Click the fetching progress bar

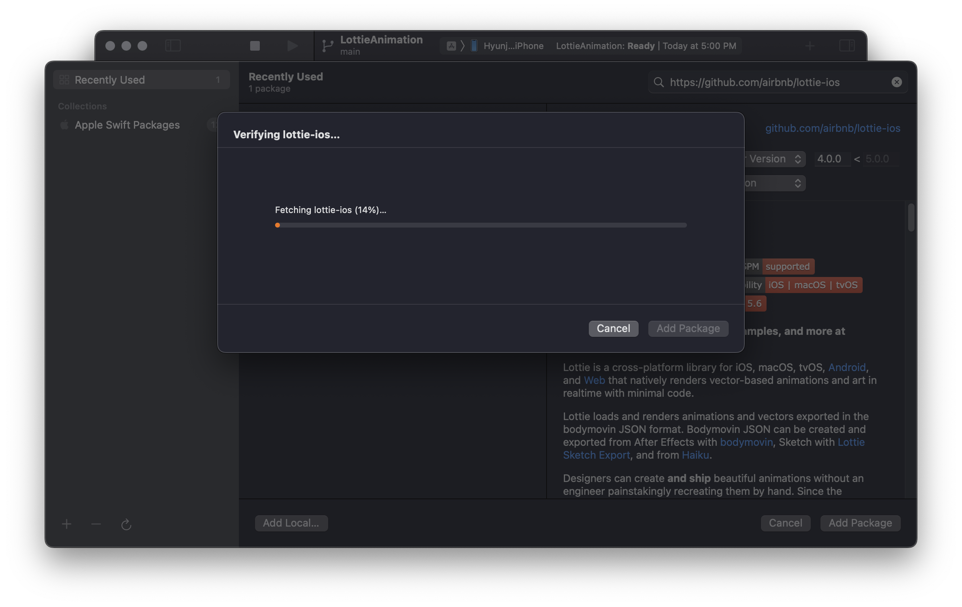(481, 225)
